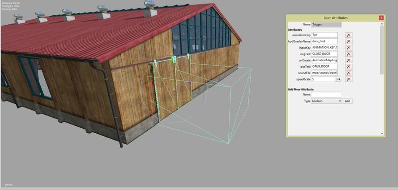Click the animationClip value field
The height and width of the screenshot is (190, 398).
point(324,35)
